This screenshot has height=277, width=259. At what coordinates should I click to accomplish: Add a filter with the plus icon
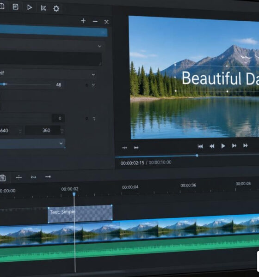point(83,21)
